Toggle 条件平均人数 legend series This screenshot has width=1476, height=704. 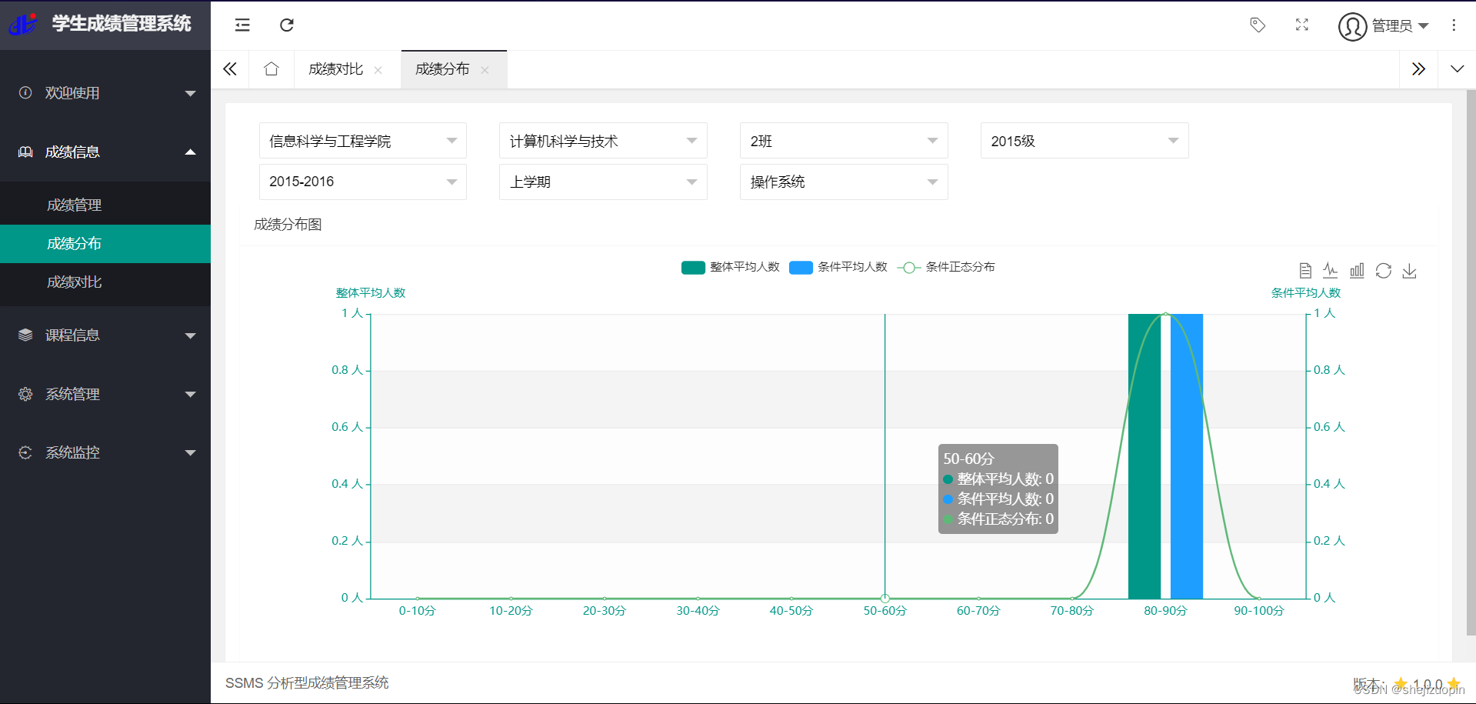838,267
